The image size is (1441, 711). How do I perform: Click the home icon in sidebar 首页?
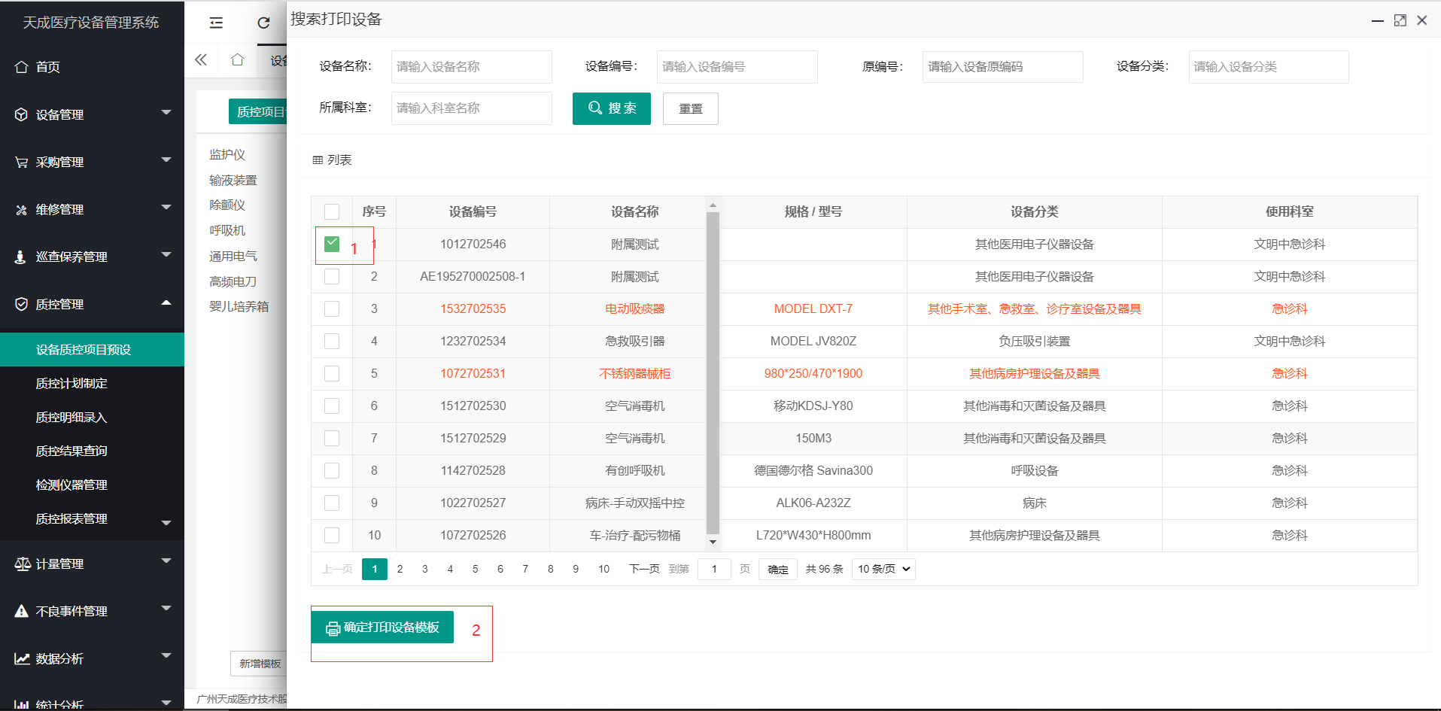tap(22, 67)
